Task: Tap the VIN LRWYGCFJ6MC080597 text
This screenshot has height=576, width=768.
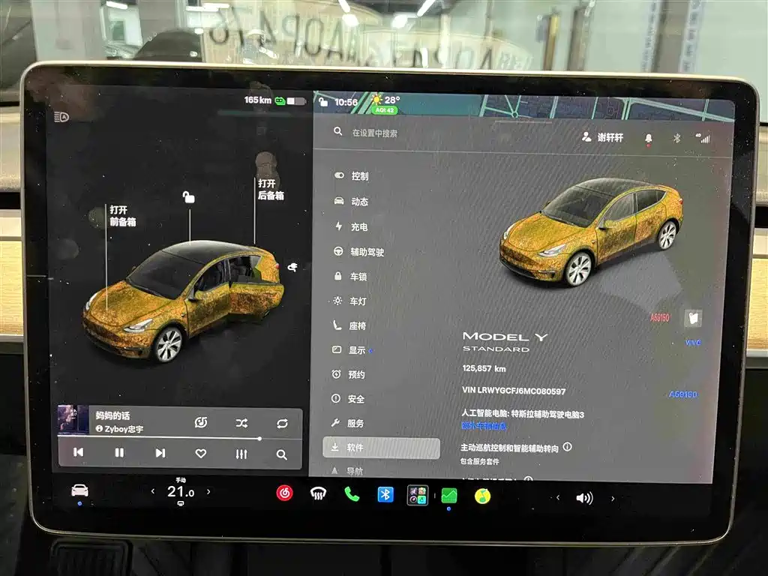Action: tap(514, 391)
